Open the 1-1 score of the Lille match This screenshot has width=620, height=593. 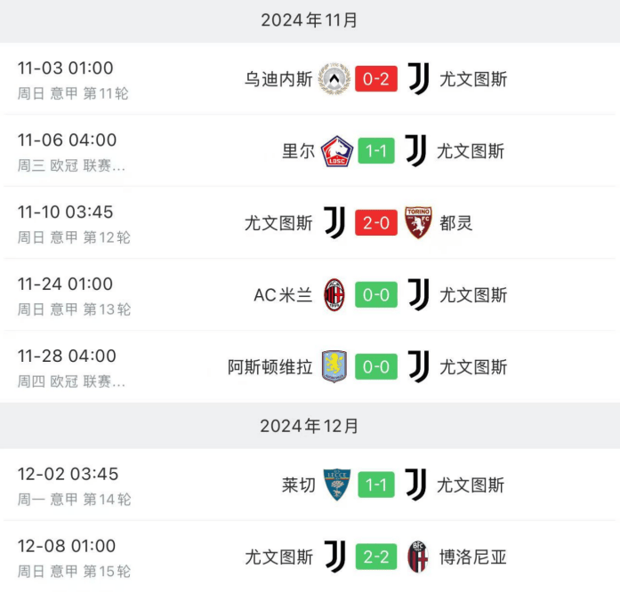point(376,151)
